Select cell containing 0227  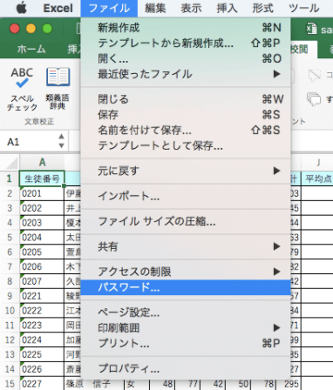click(x=42, y=384)
